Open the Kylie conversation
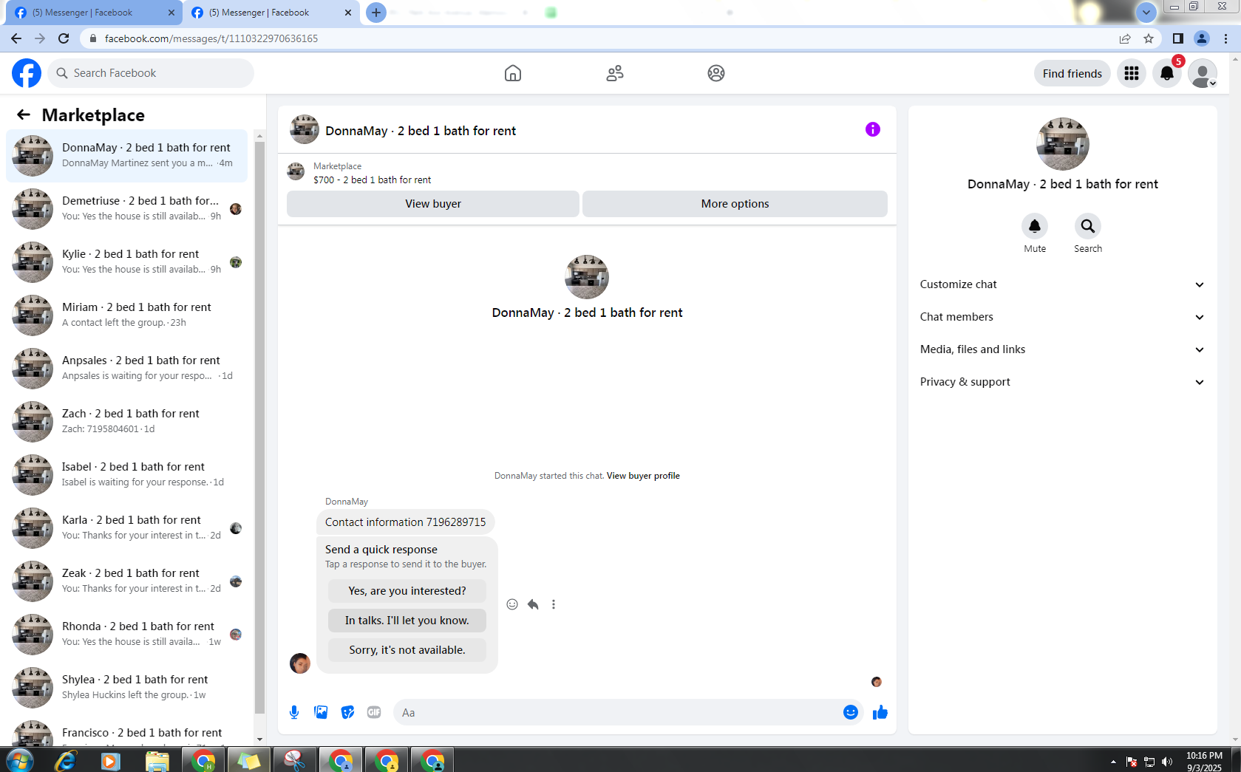Image resolution: width=1241 pixels, height=772 pixels. click(x=127, y=262)
